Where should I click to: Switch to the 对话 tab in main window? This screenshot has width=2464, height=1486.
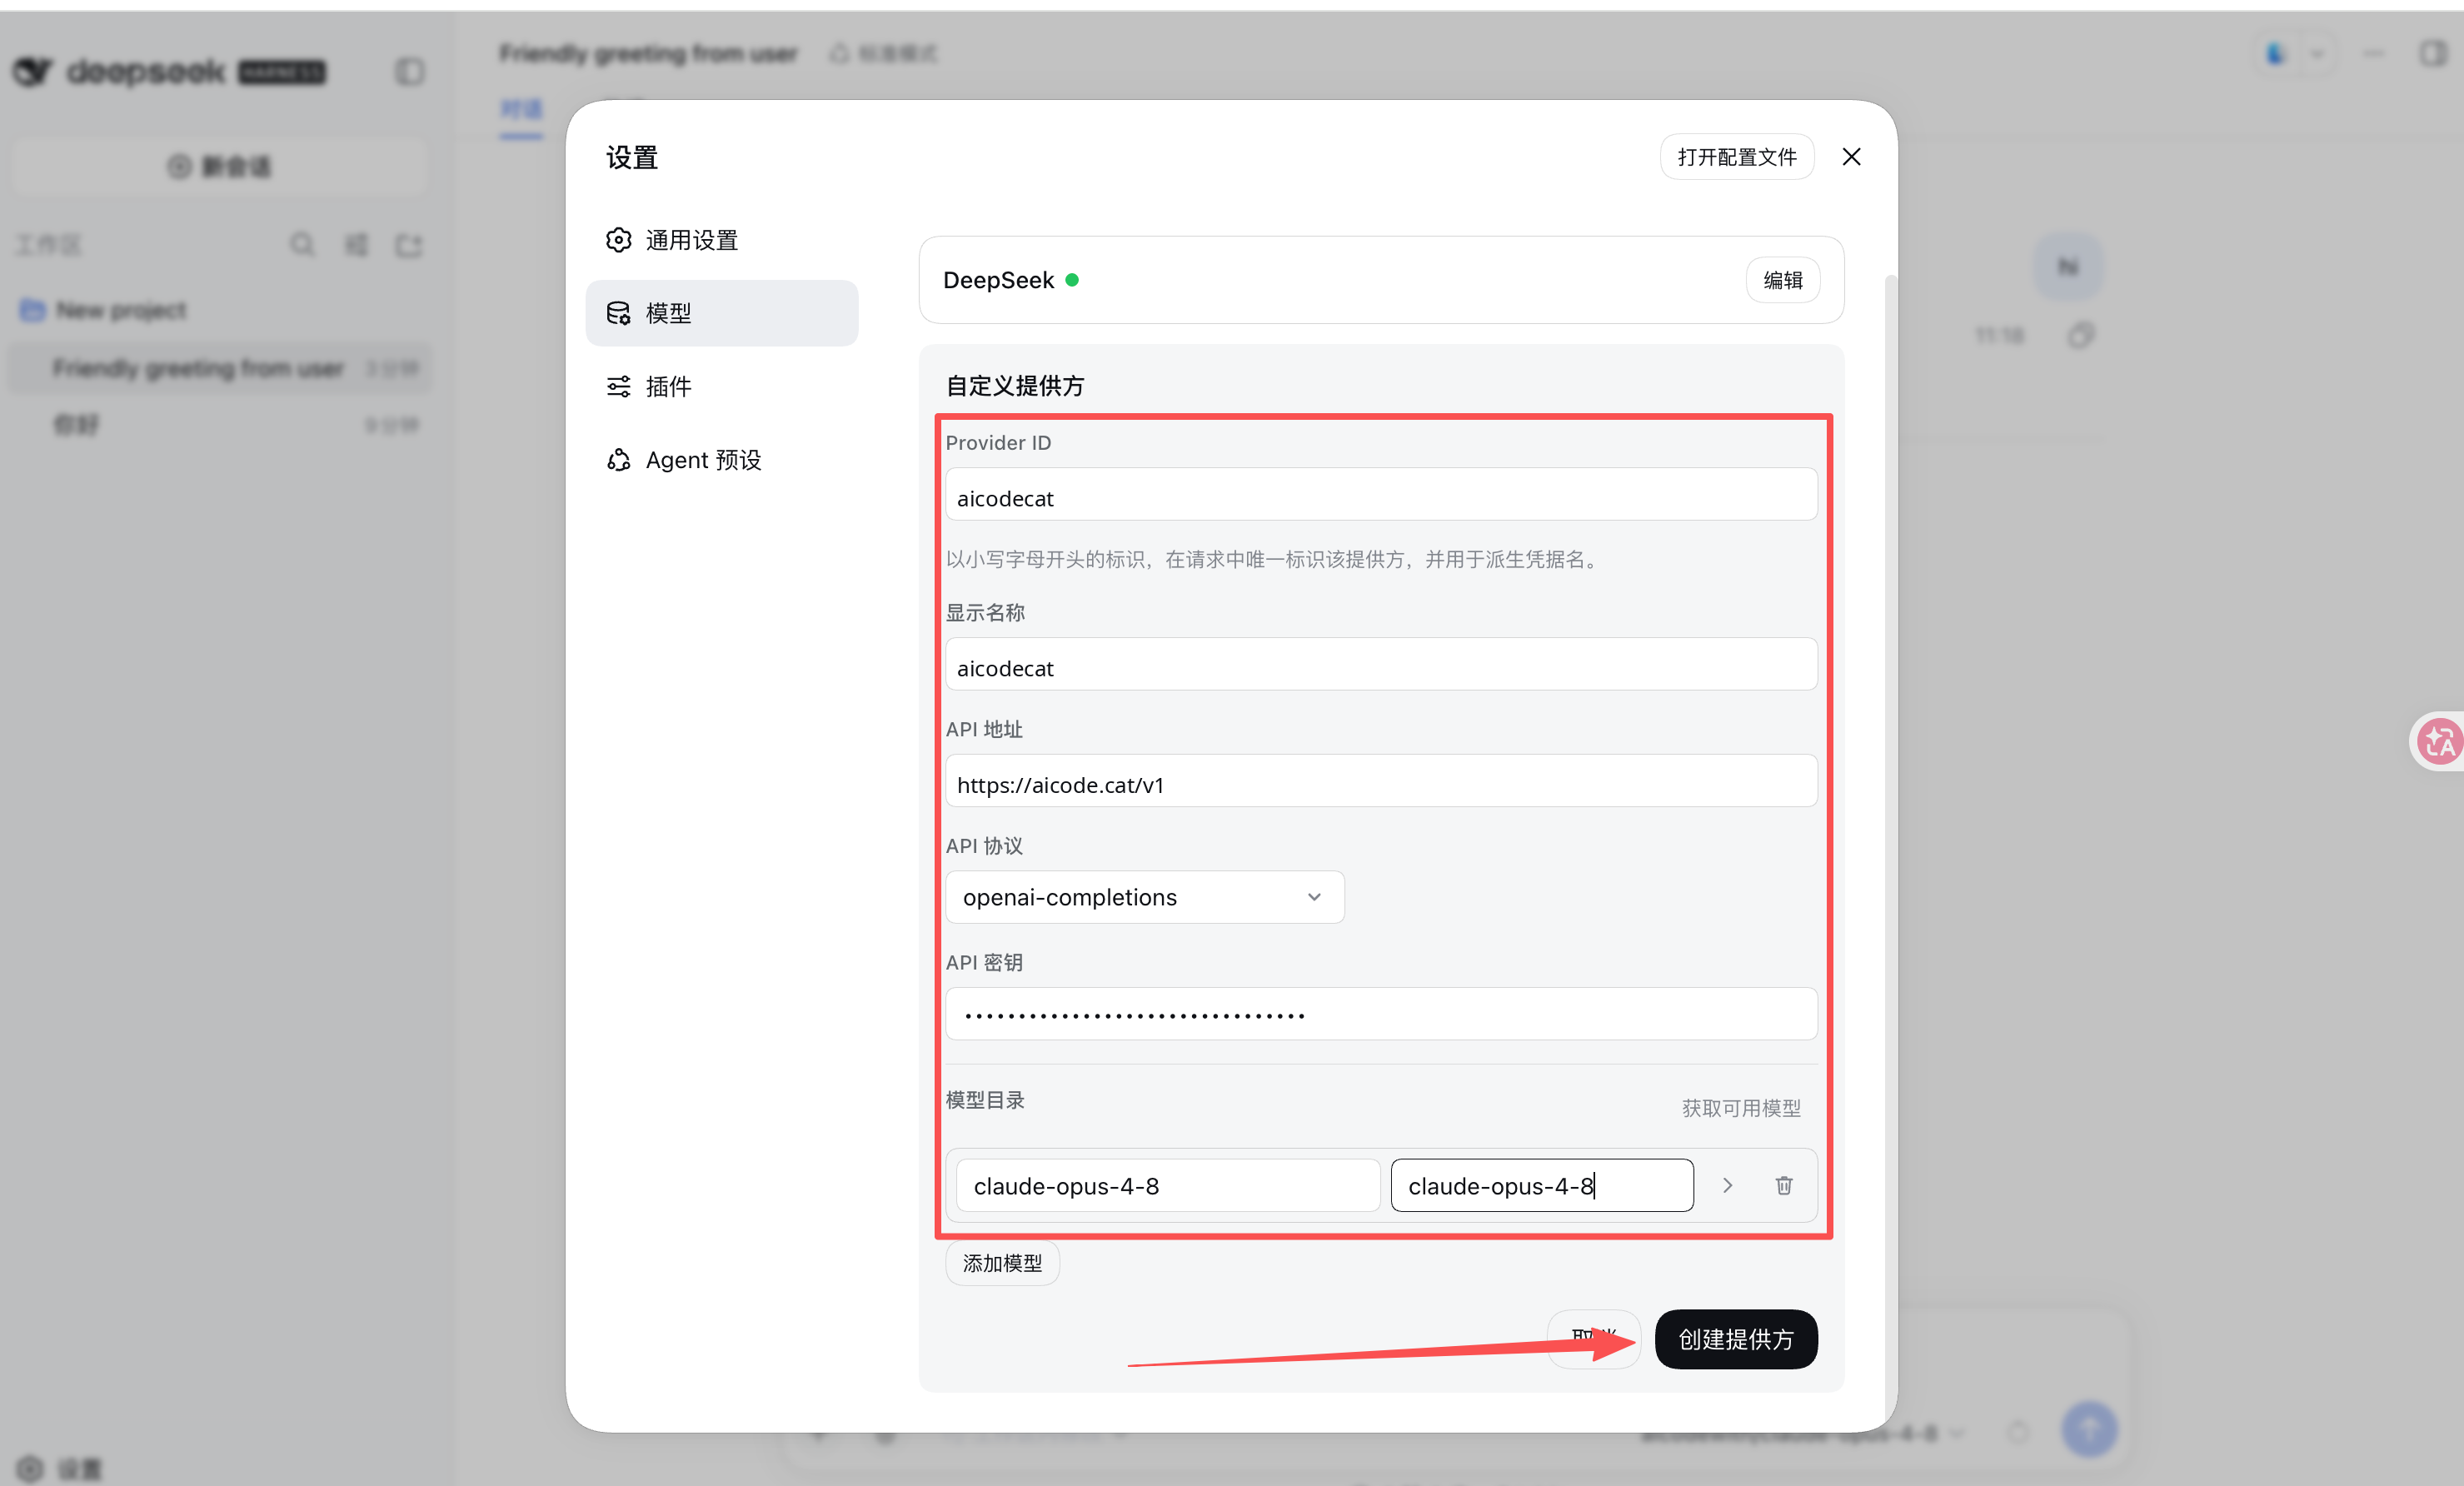pyautogui.click(x=521, y=110)
